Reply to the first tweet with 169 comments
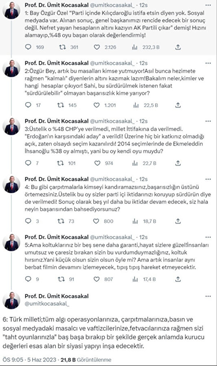 28,47
